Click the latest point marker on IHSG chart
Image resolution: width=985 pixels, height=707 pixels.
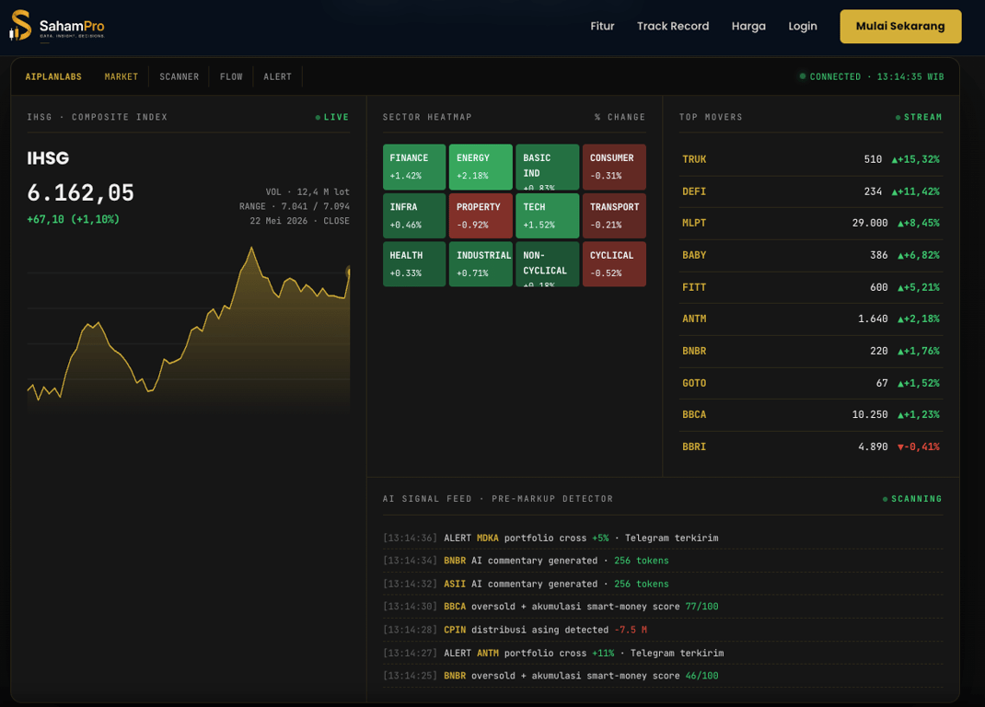349,272
